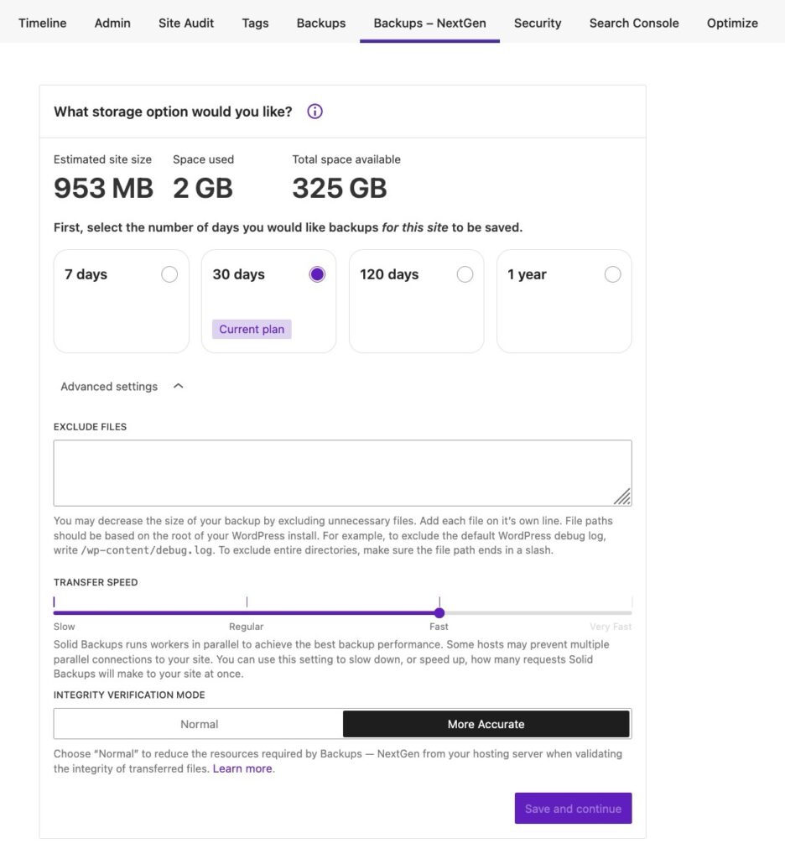The height and width of the screenshot is (859, 785).
Task: Switch to the Optimize tab
Action: (x=732, y=23)
